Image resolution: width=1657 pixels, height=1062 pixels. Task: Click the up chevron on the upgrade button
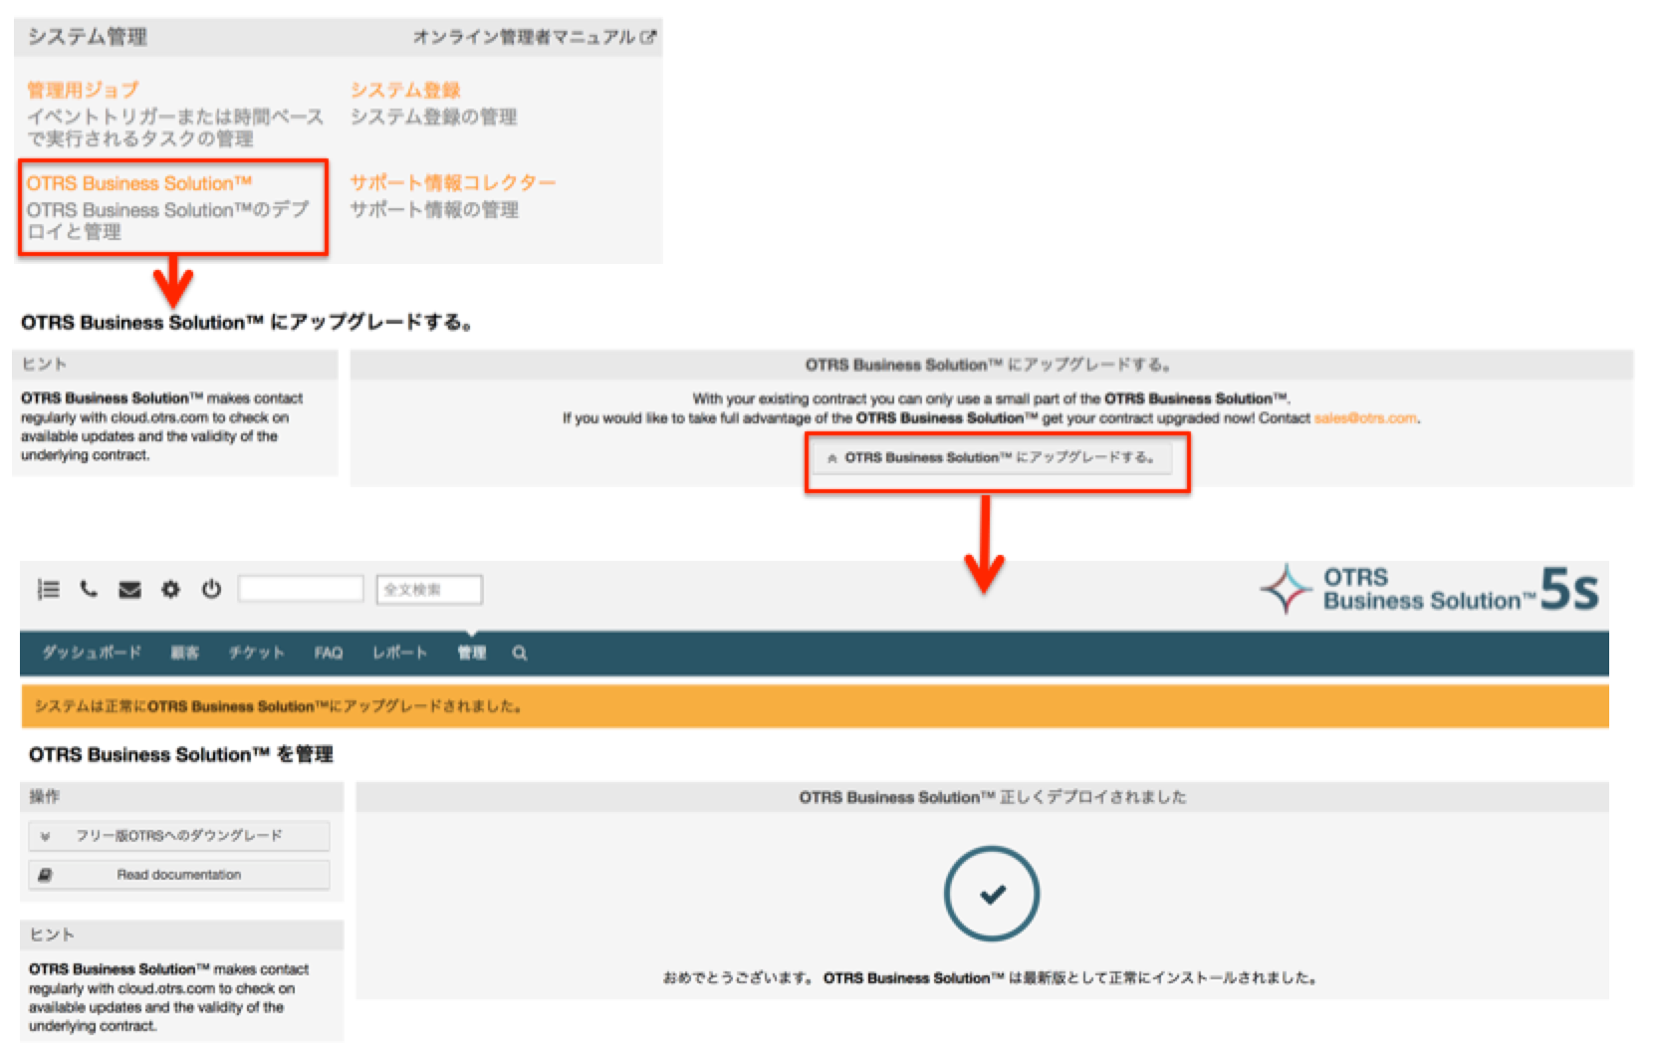click(832, 458)
